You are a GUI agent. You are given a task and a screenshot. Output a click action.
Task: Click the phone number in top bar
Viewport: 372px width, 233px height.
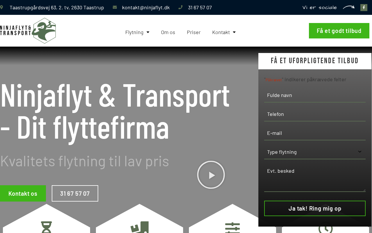(200, 8)
